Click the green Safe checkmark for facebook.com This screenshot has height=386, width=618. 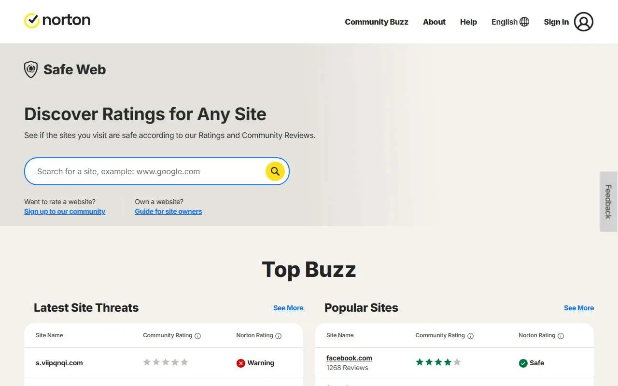(523, 363)
